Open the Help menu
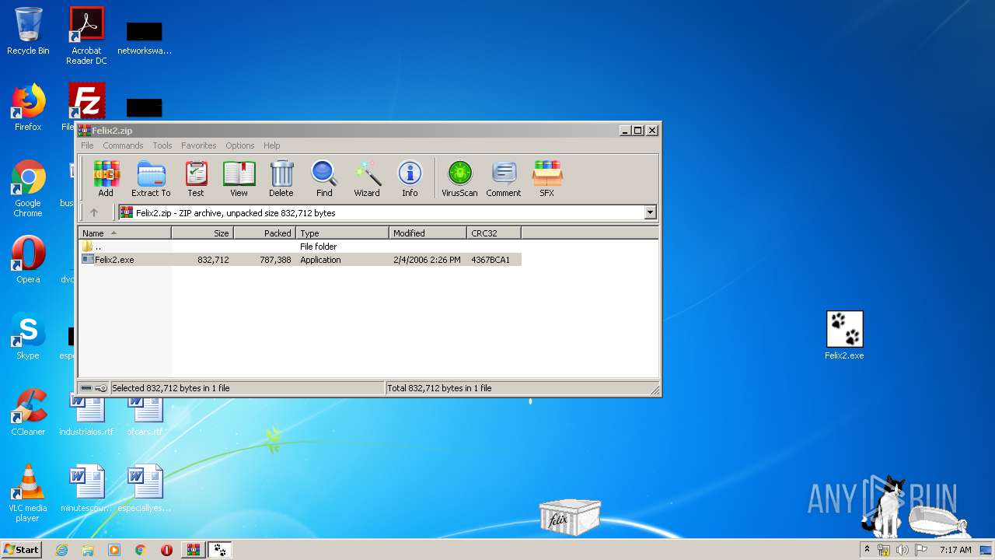 pyautogui.click(x=271, y=145)
